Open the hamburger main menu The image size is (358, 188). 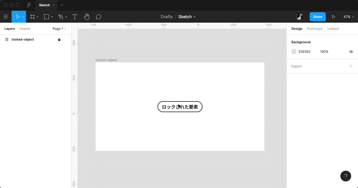[6, 17]
